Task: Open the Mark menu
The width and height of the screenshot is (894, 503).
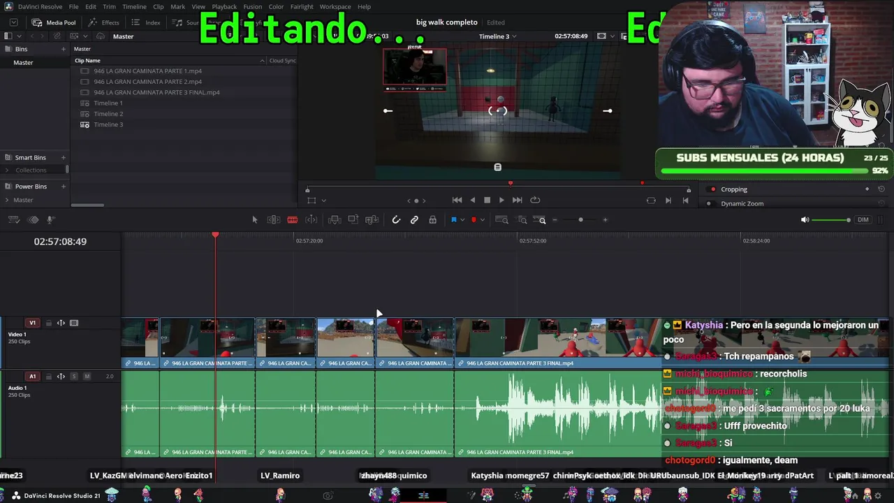Action: click(178, 6)
